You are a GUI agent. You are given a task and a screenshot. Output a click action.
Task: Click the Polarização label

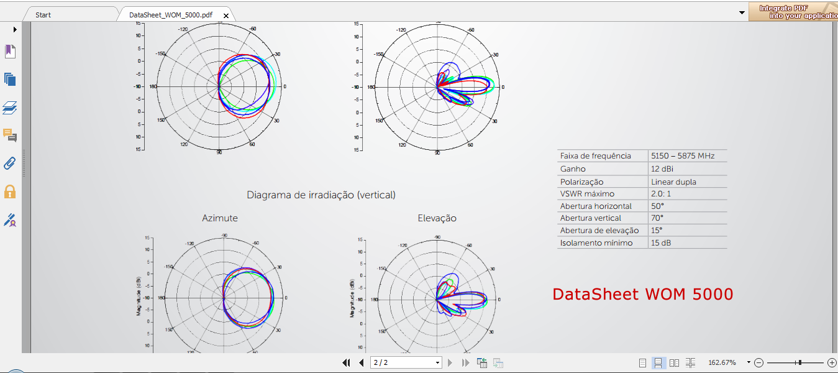click(x=582, y=182)
